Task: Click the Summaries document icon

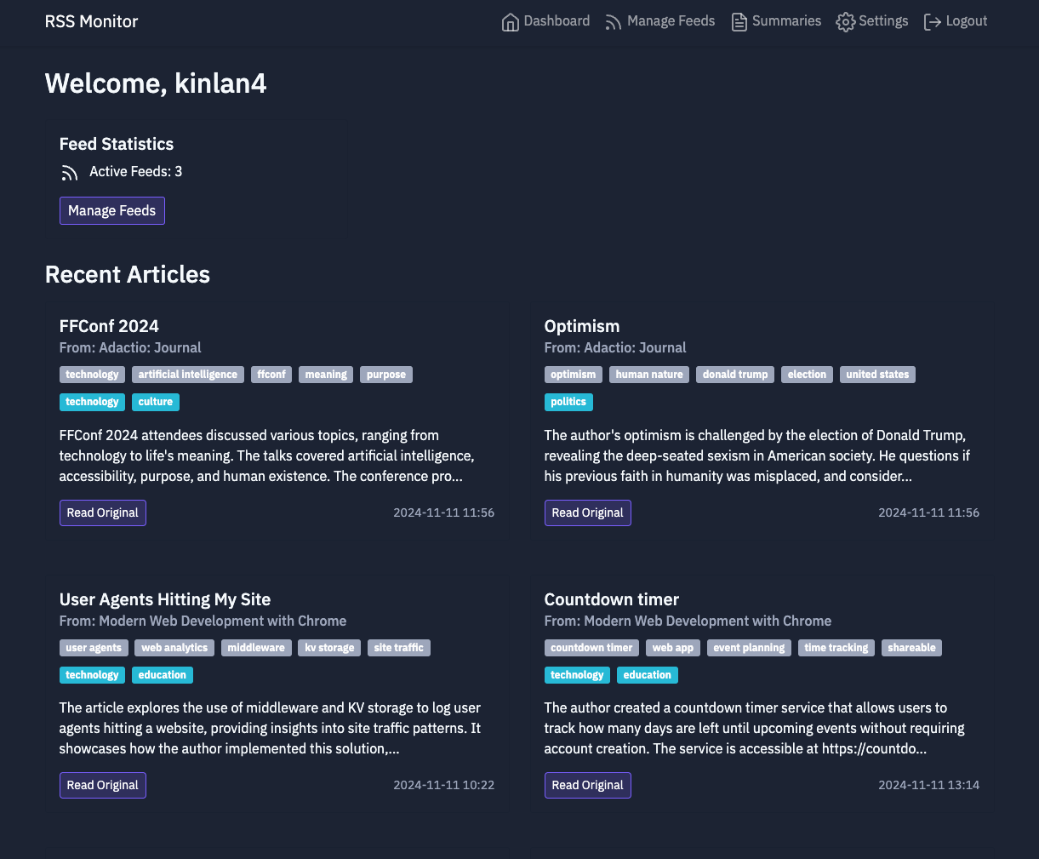Action: [x=739, y=22]
